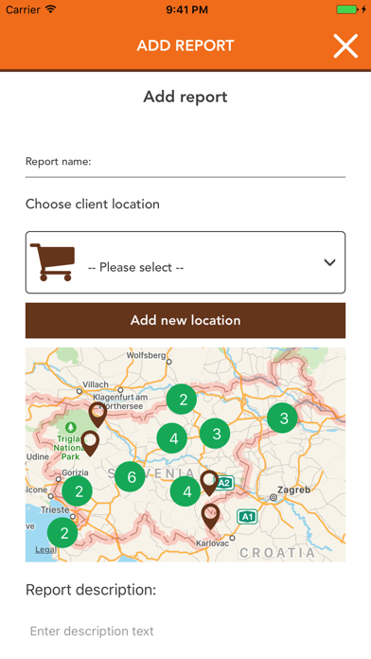Tap the A2 highway sign on map
The width and height of the screenshot is (371, 659).
click(x=223, y=483)
